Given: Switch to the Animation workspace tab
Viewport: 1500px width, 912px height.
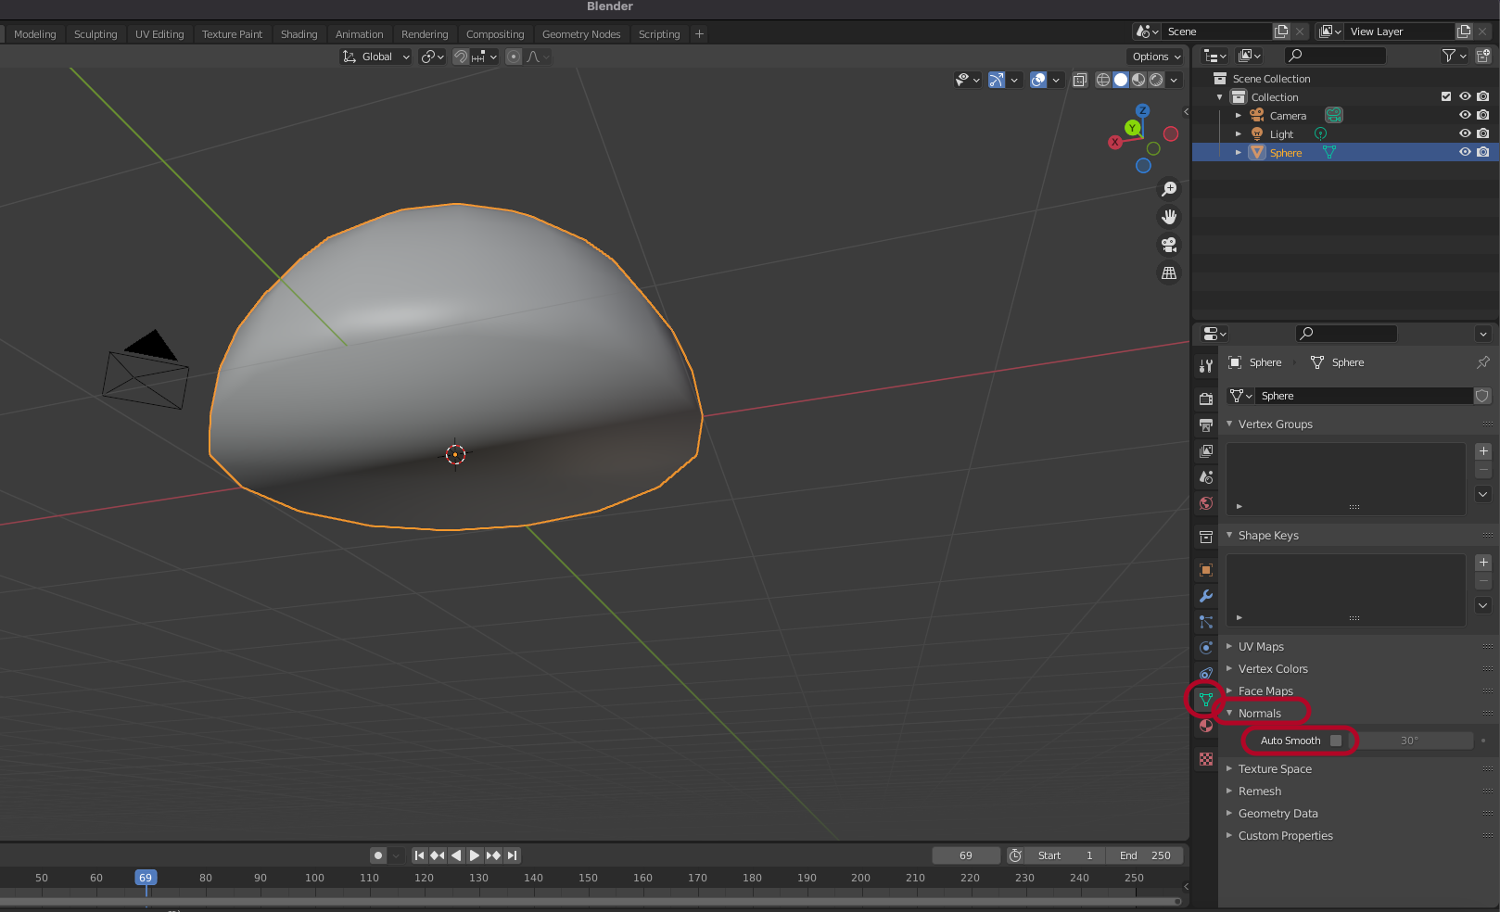Looking at the screenshot, I should tap(359, 34).
